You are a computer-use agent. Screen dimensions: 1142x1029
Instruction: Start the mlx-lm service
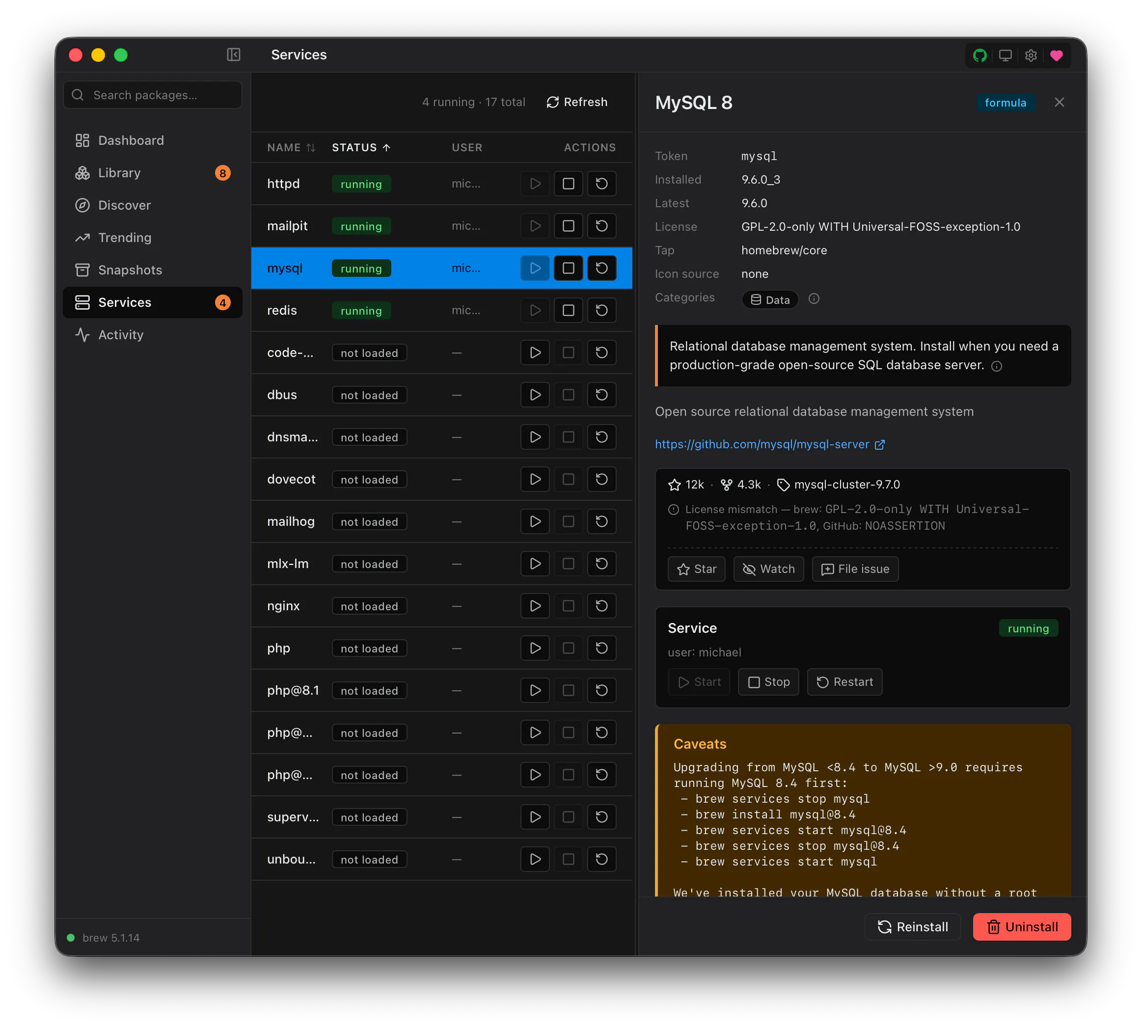(535, 564)
